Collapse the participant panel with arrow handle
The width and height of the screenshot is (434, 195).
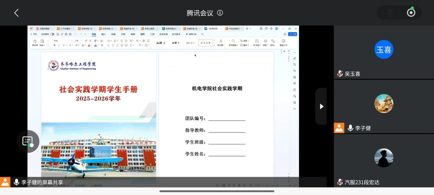(321, 106)
